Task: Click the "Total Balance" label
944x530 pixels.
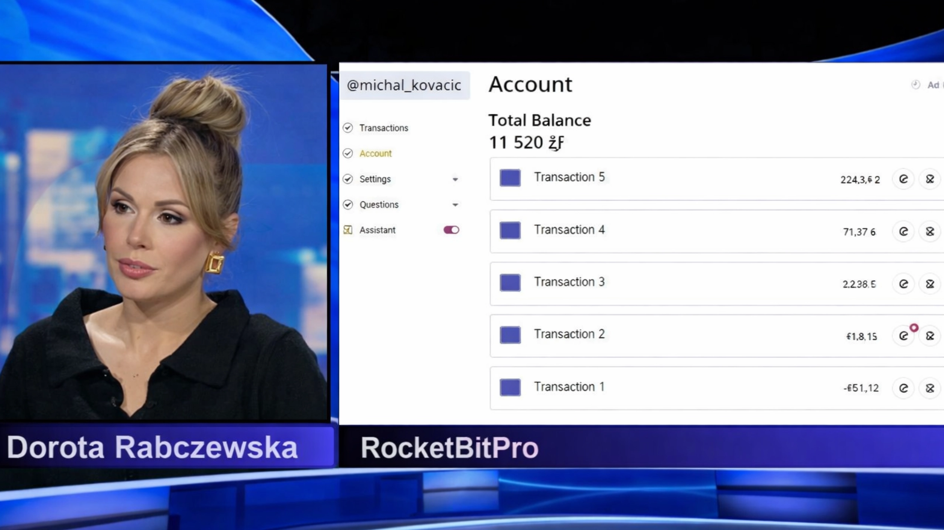Action: pos(540,121)
